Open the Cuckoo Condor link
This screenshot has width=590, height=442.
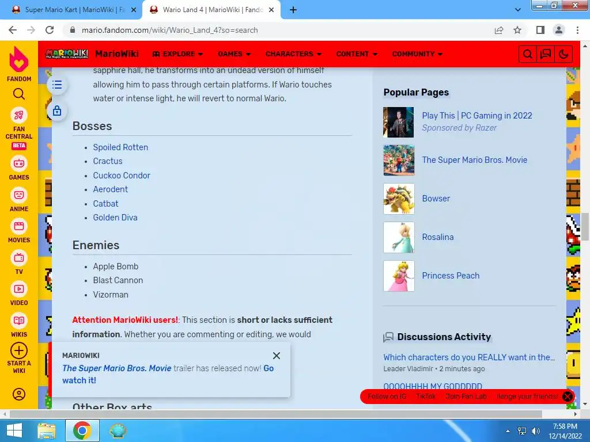[122, 176]
